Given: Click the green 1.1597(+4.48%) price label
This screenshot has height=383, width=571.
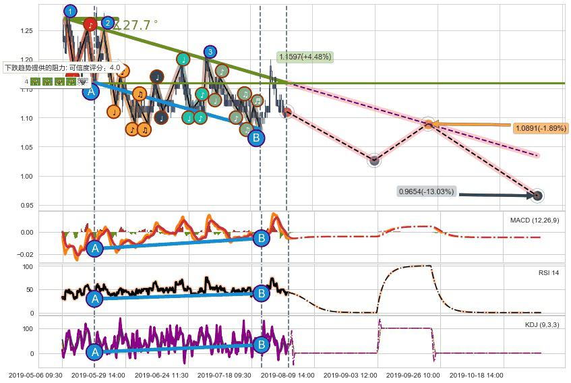Looking at the screenshot, I should point(304,57).
